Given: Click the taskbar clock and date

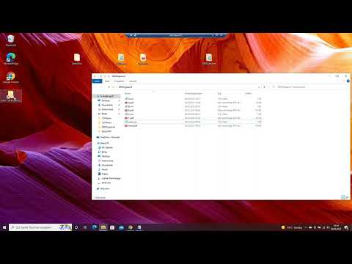Looking at the screenshot, I should [x=336, y=227].
